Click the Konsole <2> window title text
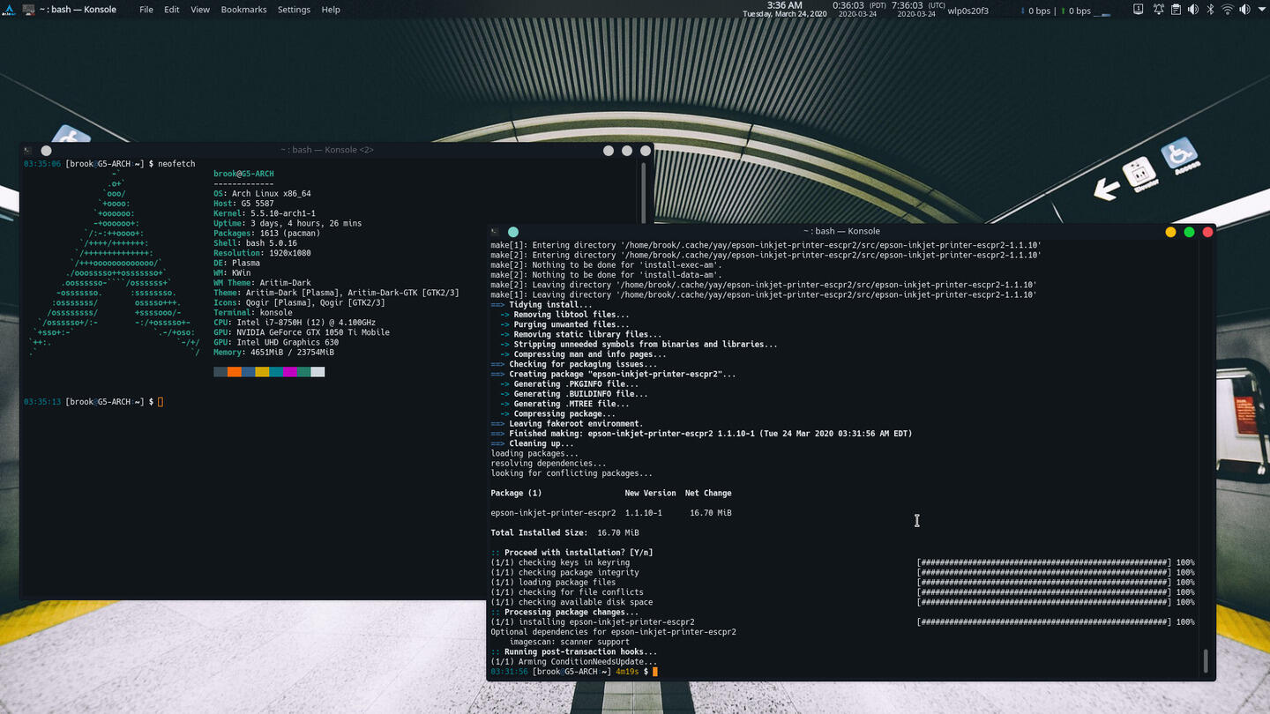Screen dimensions: 1270x714 click(x=327, y=150)
